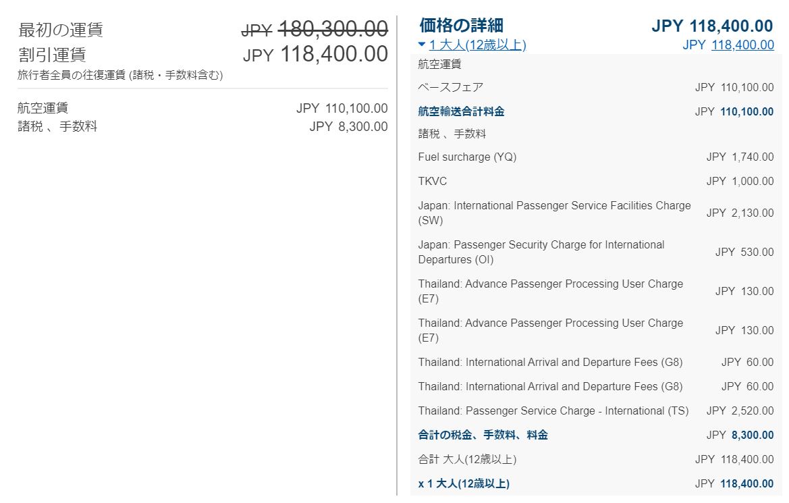Click the ベースフェア row
Screen dimensions: 789x503
(x=596, y=87)
